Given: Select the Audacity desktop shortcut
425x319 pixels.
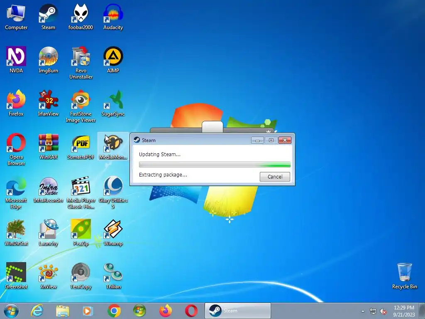Looking at the screenshot, I should click(113, 17).
